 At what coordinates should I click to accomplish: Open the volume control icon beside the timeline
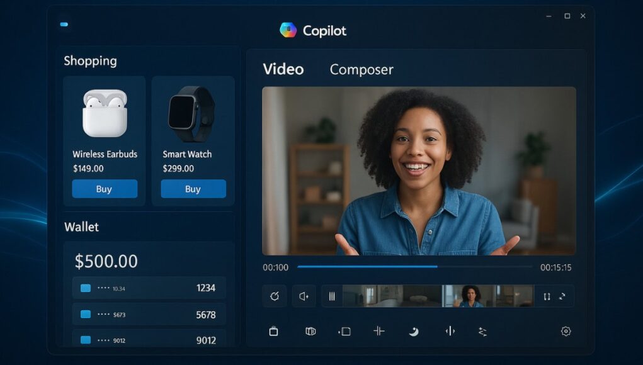[x=303, y=296]
